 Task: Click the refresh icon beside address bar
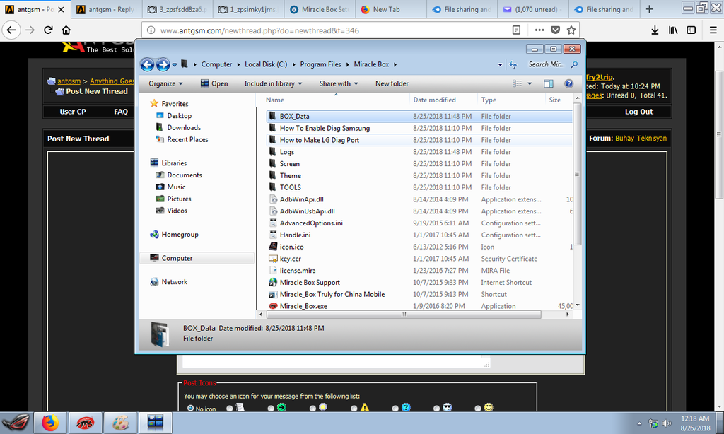click(512, 64)
